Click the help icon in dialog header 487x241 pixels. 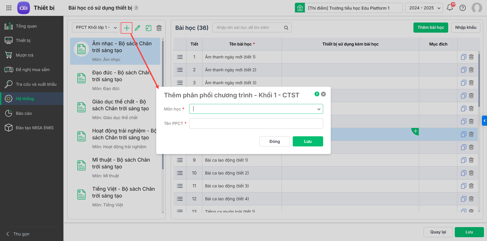[x=317, y=94]
